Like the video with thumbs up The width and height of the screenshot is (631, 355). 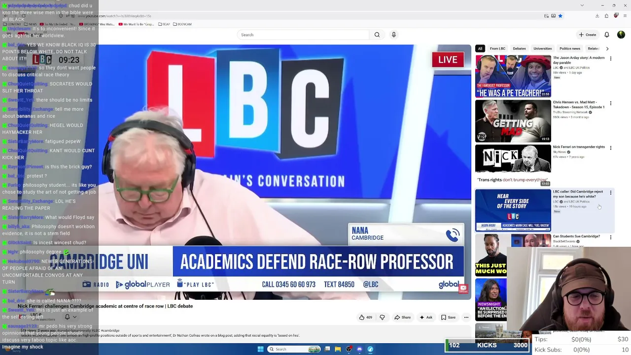tap(365, 317)
